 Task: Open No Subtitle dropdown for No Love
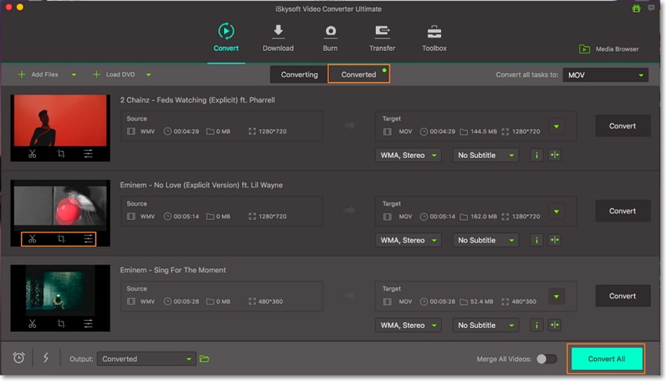(486, 240)
